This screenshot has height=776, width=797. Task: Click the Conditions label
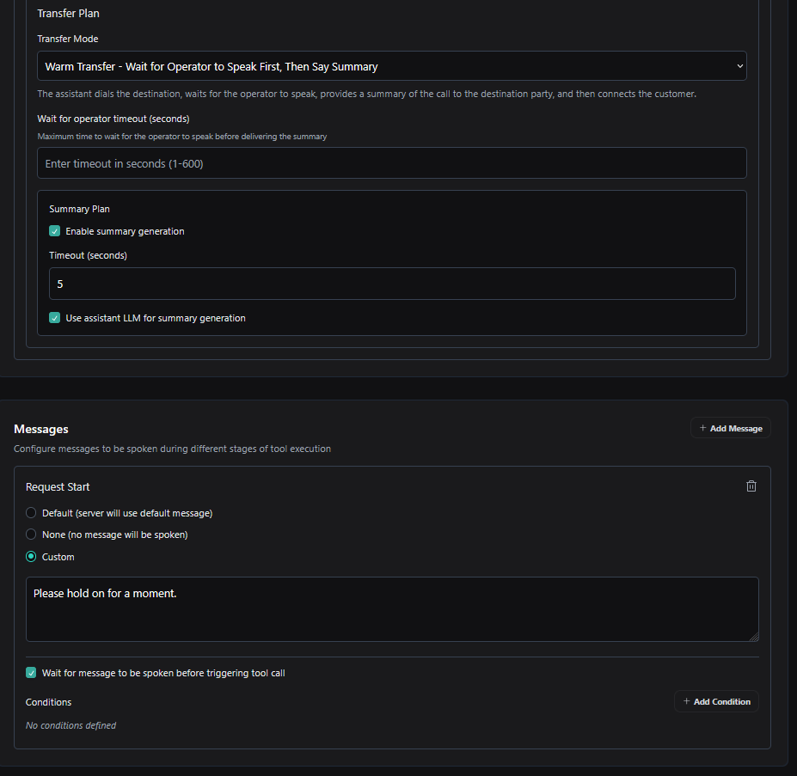pyautogui.click(x=48, y=702)
